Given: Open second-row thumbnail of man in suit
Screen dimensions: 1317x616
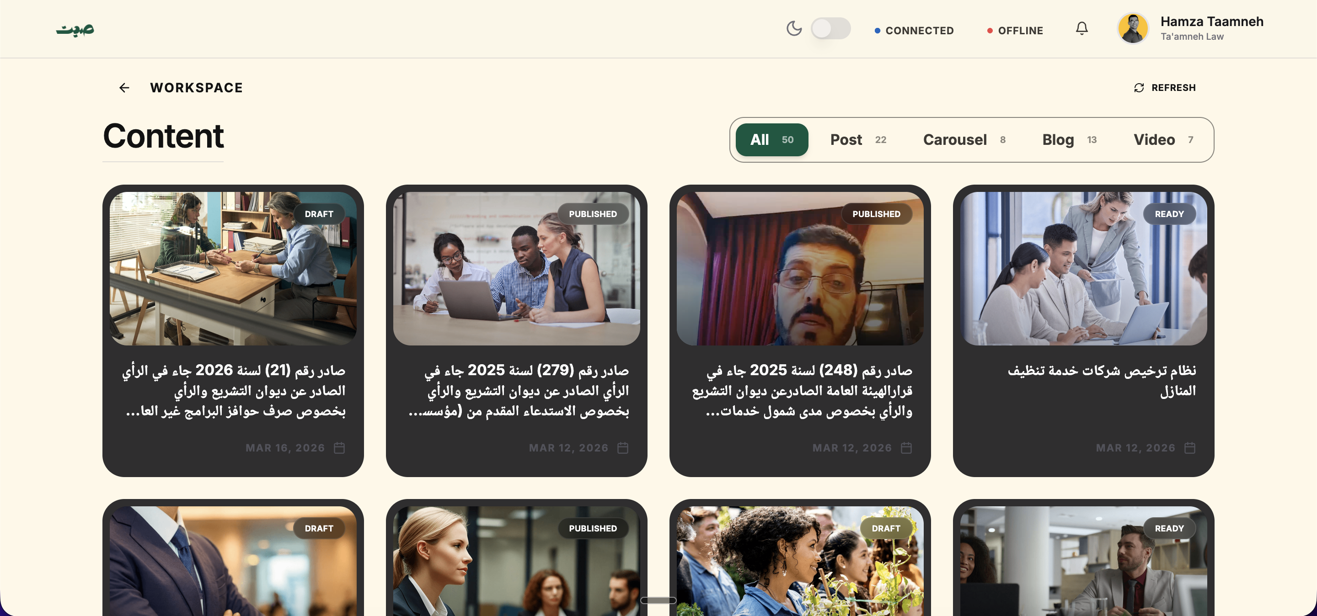Looking at the screenshot, I should click(x=233, y=561).
